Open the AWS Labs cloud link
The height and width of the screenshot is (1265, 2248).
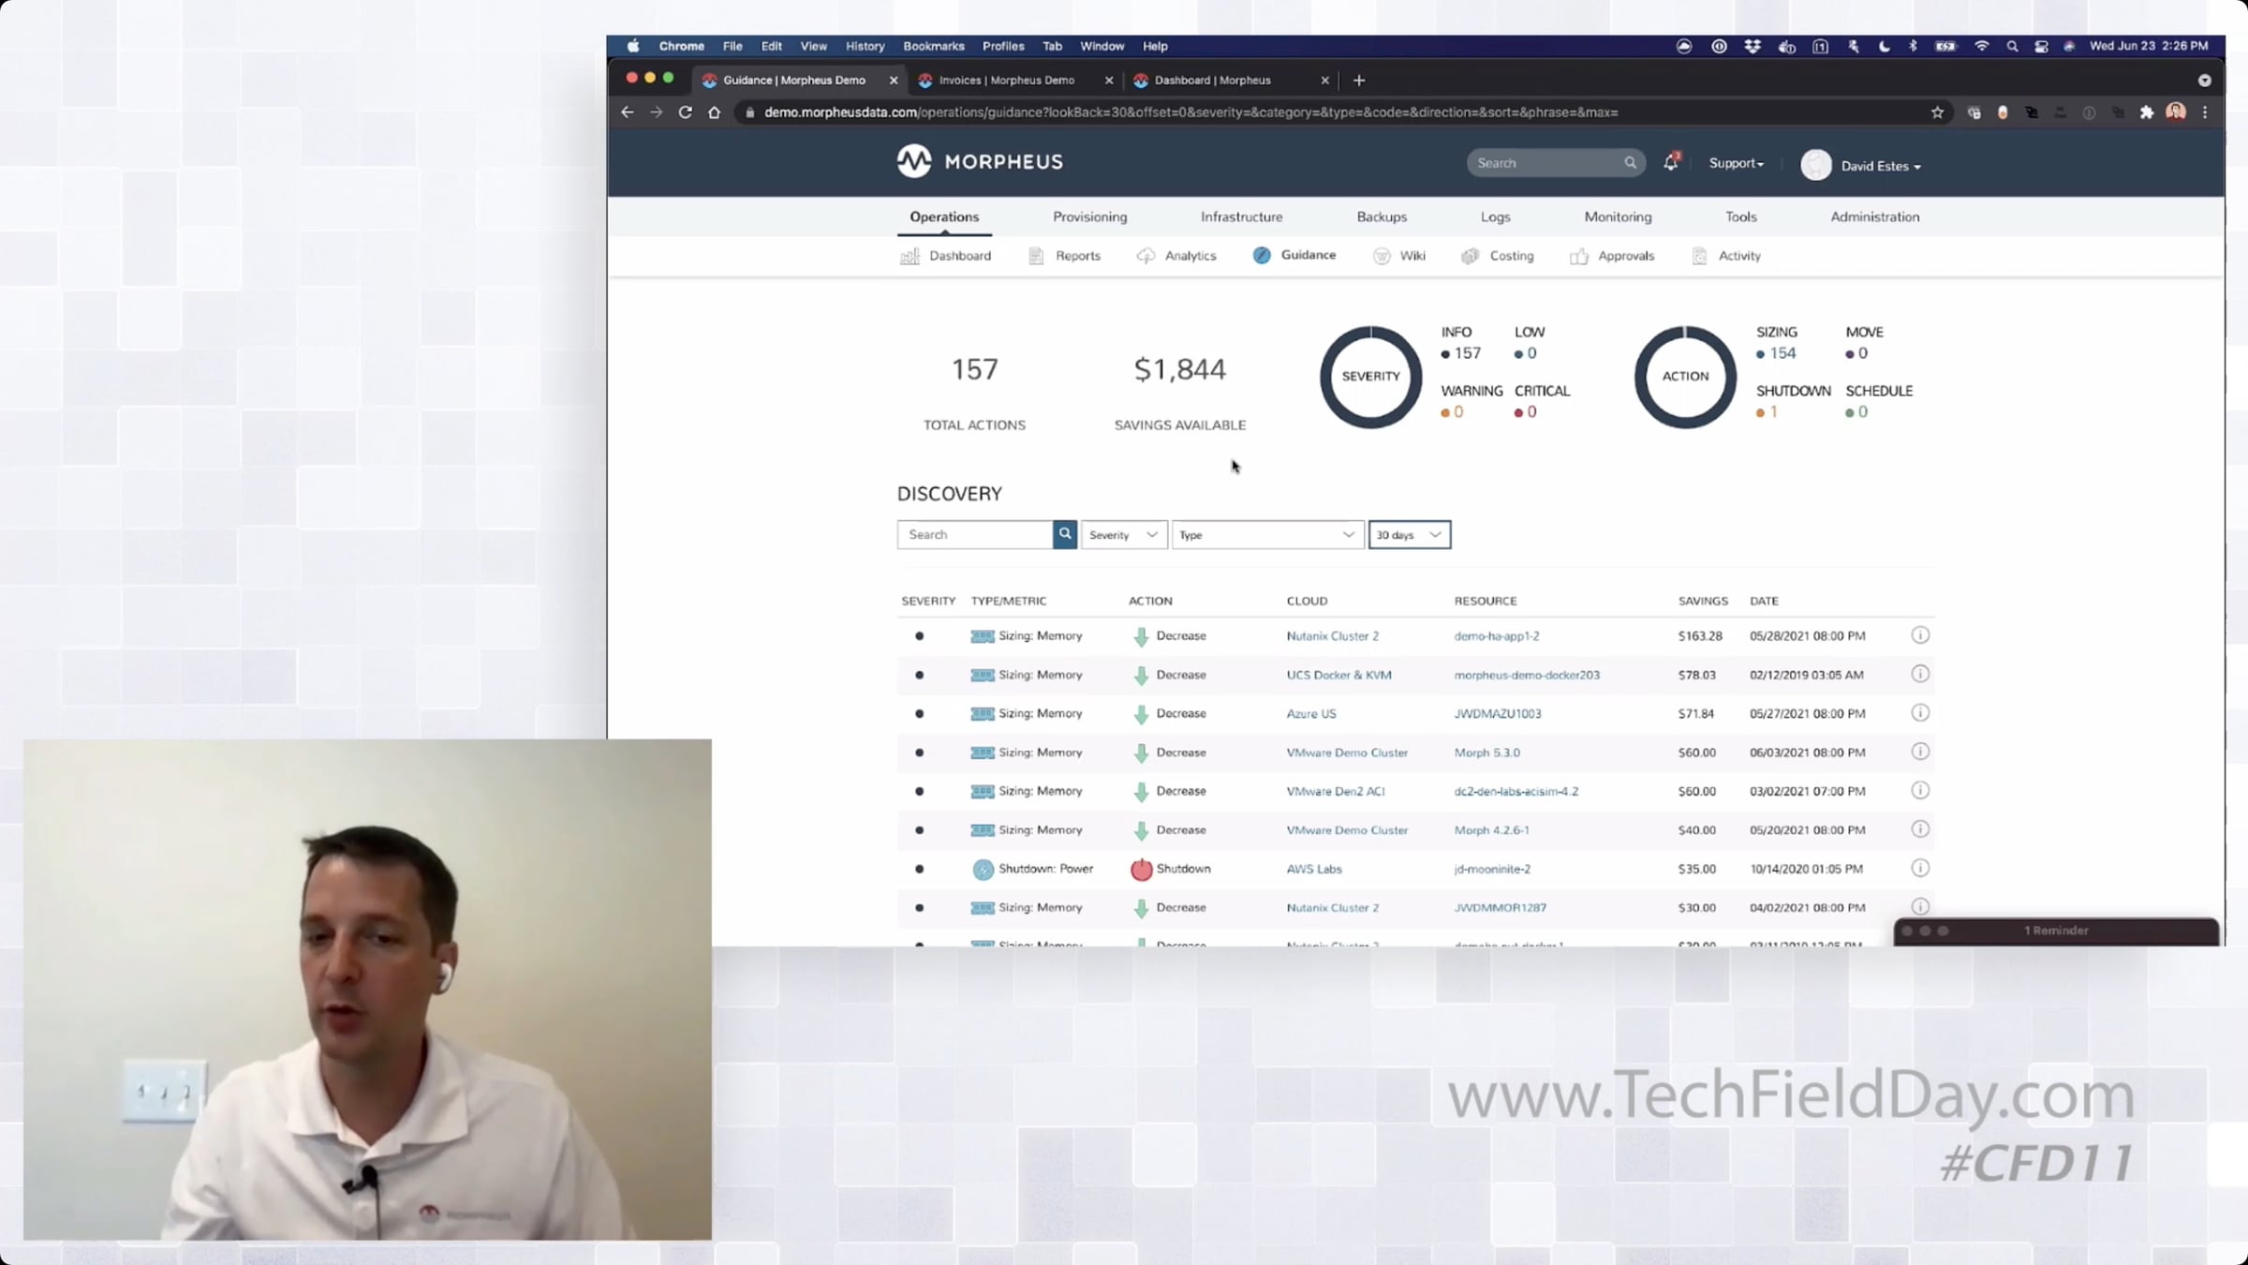pos(1314,870)
